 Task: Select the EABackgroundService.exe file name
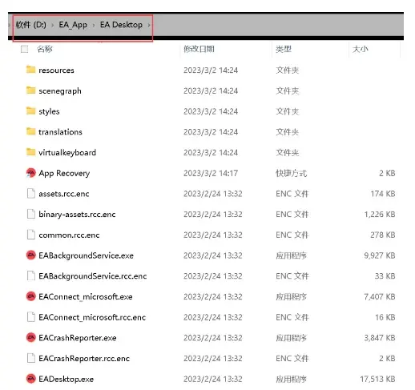[x=86, y=255]
